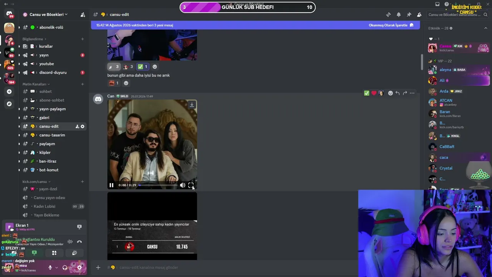Reply to Can's message
492x277 pixels.
pos(397,93)
